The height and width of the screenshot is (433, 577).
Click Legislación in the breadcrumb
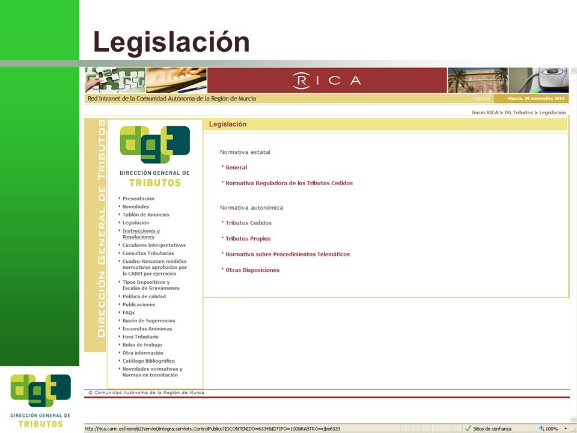552,112
